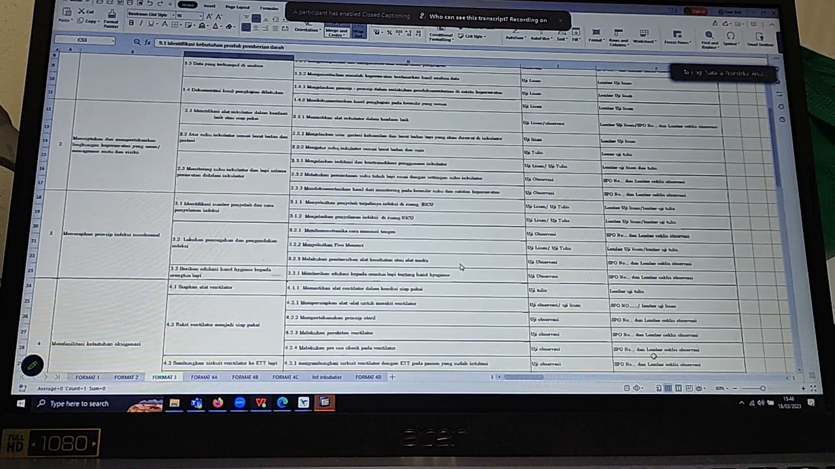Screen dimensions: 835x469
Task: Select sheet tab list inkubator
Action: [327, 377]
